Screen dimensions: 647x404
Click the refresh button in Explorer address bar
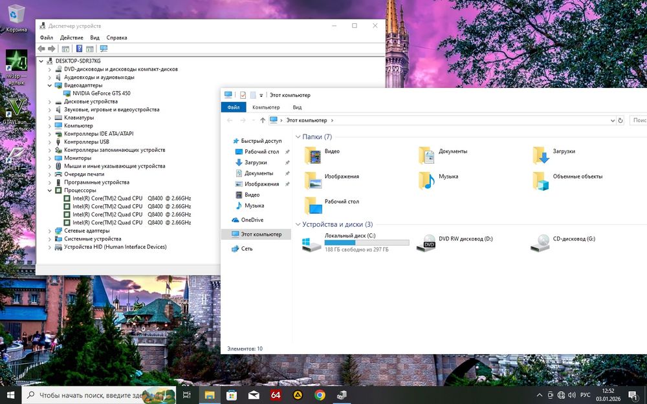coord(620,120)
